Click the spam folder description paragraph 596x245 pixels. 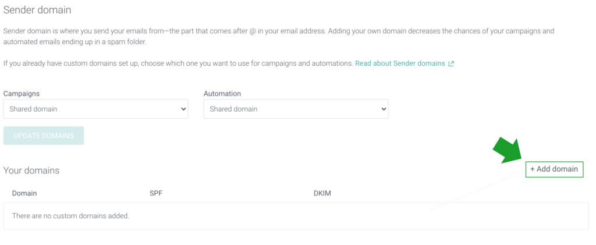(279, 37)
